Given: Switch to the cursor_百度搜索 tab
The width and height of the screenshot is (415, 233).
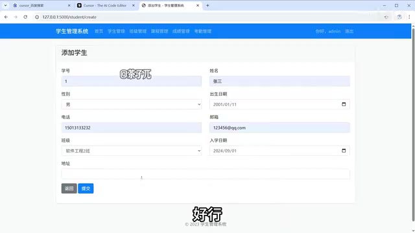Looking at the screenshot, I should 41,5.
